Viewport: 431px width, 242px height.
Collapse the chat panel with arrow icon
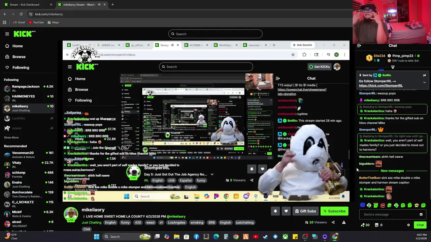[359, 45]
